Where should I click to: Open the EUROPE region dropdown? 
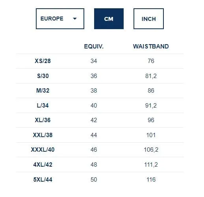(x=60, y=19)
